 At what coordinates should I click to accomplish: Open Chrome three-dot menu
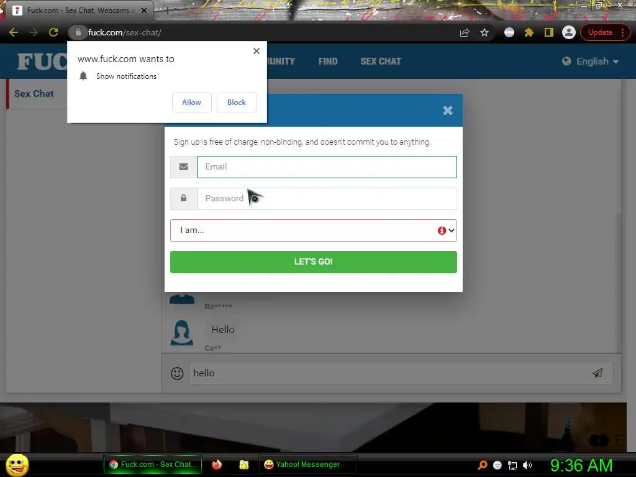622,32
